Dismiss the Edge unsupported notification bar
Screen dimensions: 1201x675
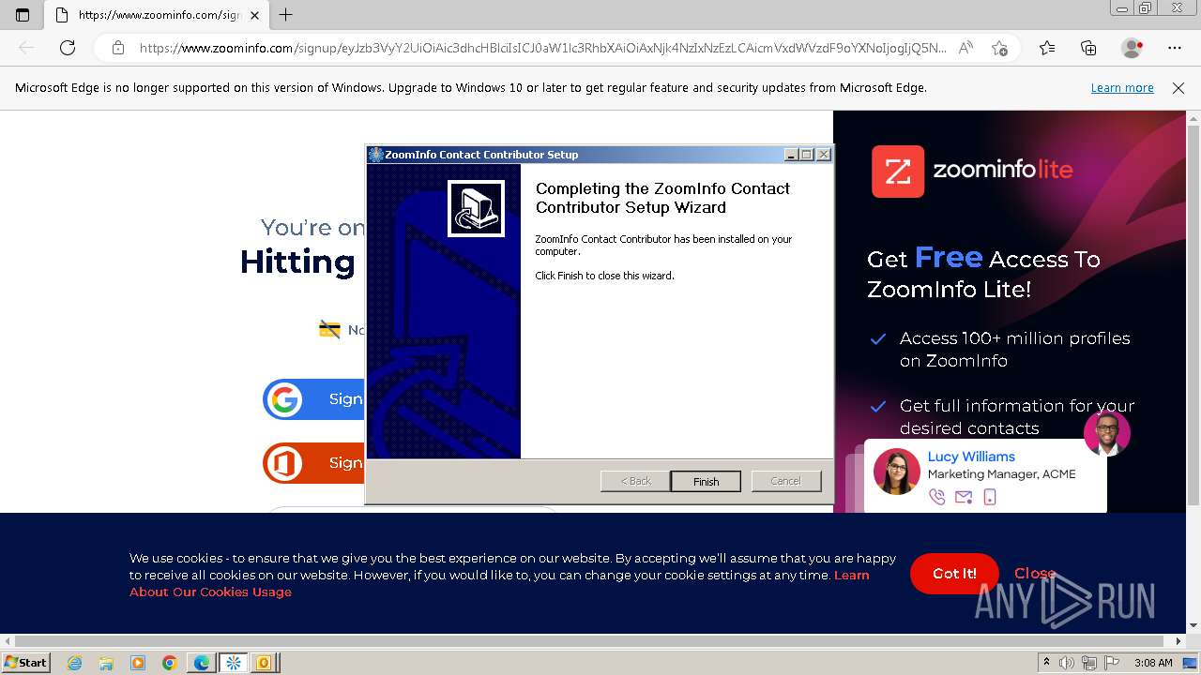pyautogui.click(x=1178, y=88)
